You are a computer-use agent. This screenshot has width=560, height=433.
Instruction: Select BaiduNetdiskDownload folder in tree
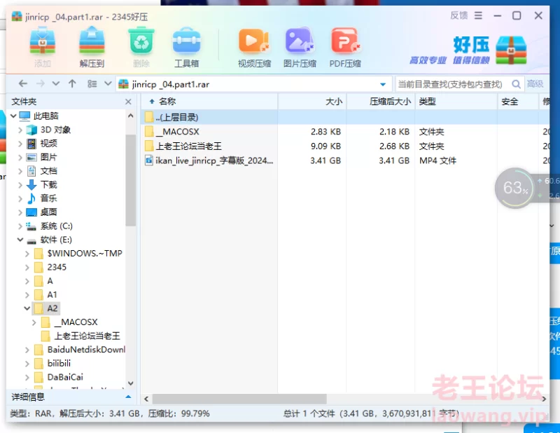point(86,350)
